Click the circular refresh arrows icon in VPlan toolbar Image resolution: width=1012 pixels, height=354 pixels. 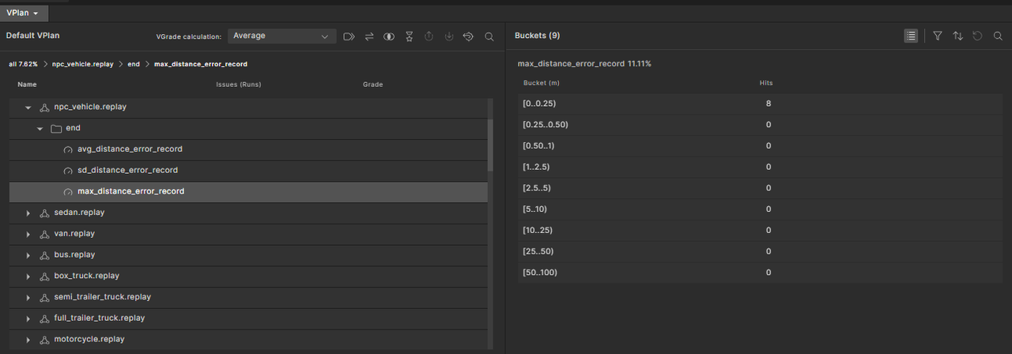pyautogui.click(x=468, y=36)
